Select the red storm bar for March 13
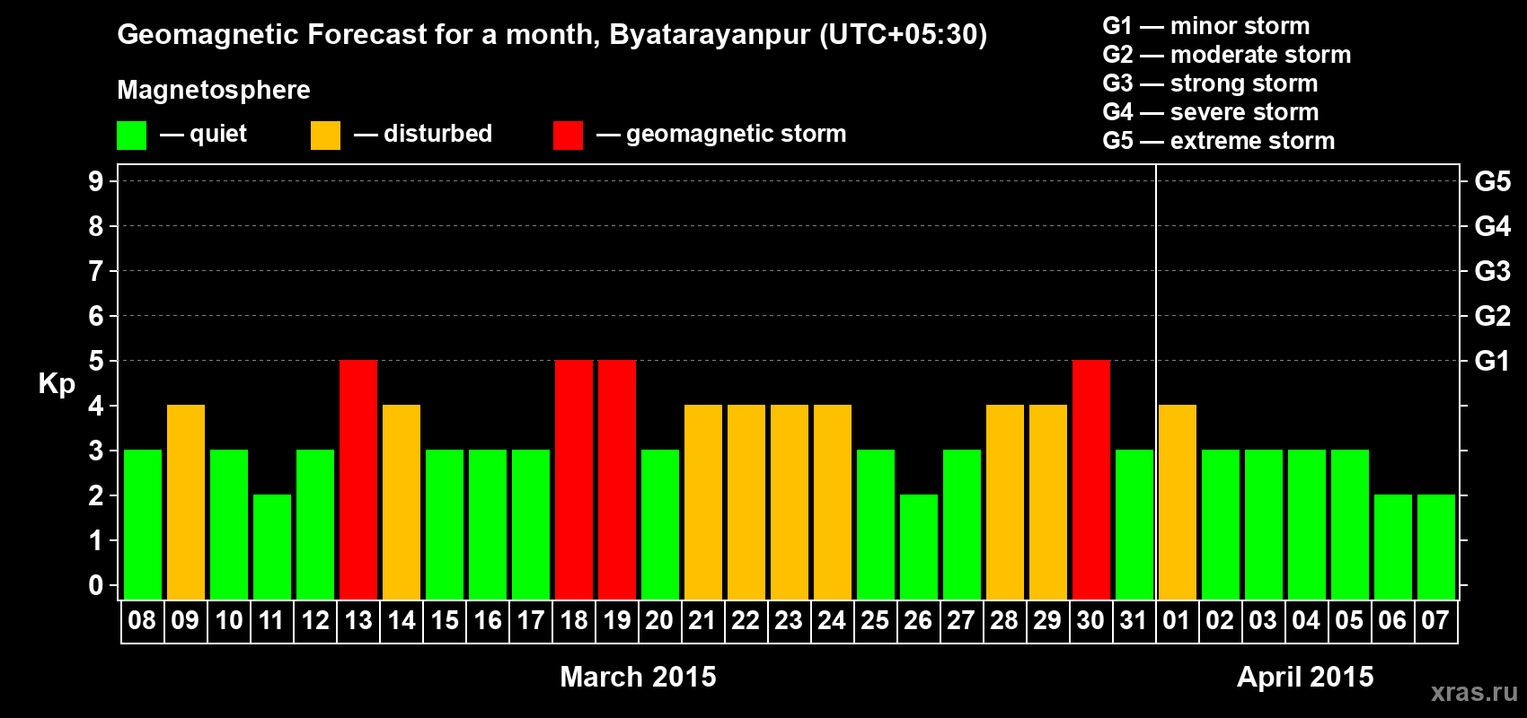This screenshot has width=1527, height=718. click(358, 479)
